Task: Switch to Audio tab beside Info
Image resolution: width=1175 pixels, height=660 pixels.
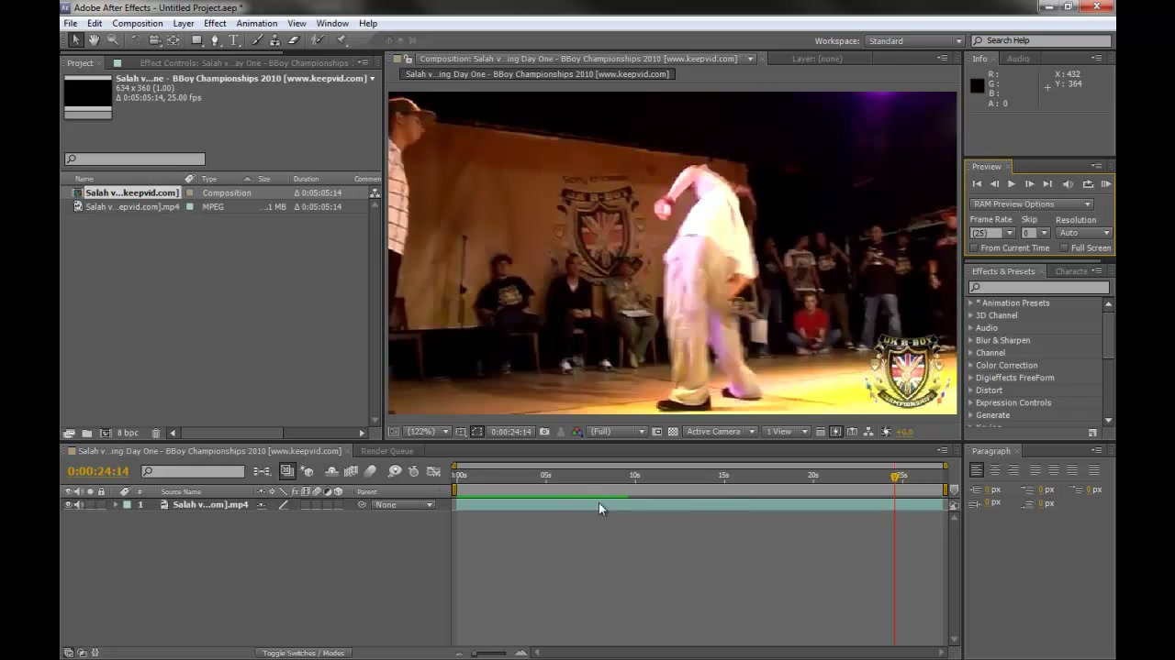Action: point(1018,59)
